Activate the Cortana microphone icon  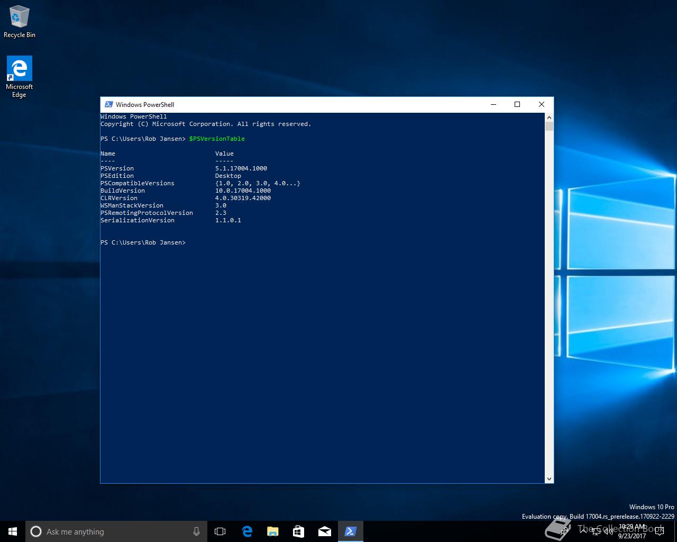(x=196, y=531)
